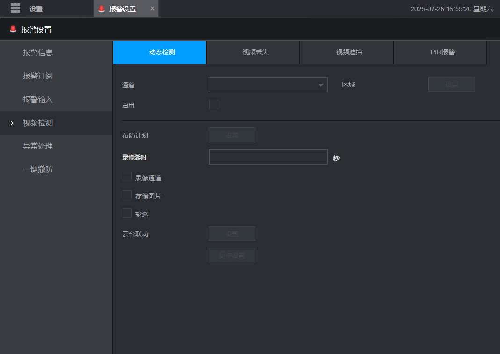Toggle the 轮巡 checkbox
The height and width of the screenshot is (354, 500).
tap(127, 213)
